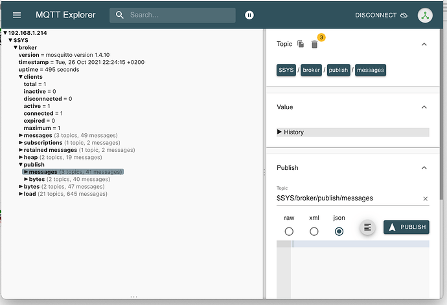Select the version = mosquitto row
Viewport: 447px width, 305px height.
pyautogui.click(x=64, y=55)
